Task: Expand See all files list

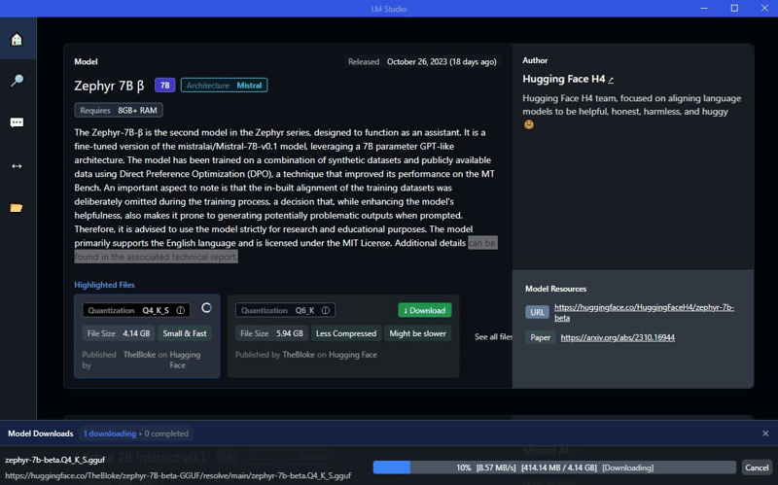Action: coord(493,337)
